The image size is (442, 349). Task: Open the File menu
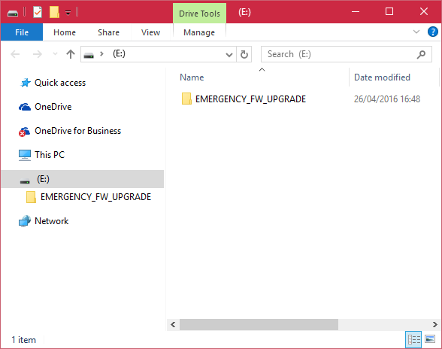(22, 32)
